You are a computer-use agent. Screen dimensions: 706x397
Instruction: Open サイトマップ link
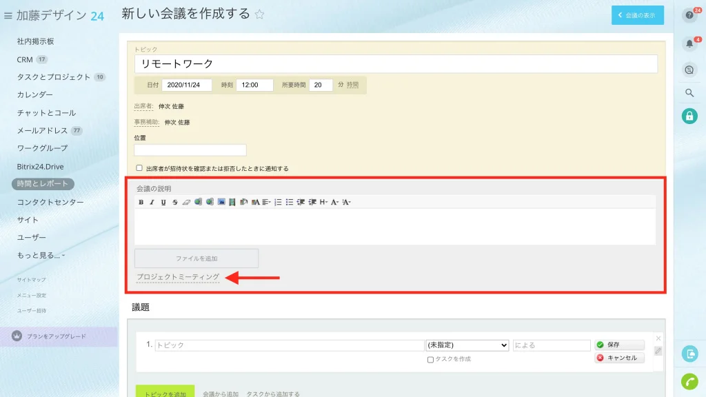click(x=32, y=280)
